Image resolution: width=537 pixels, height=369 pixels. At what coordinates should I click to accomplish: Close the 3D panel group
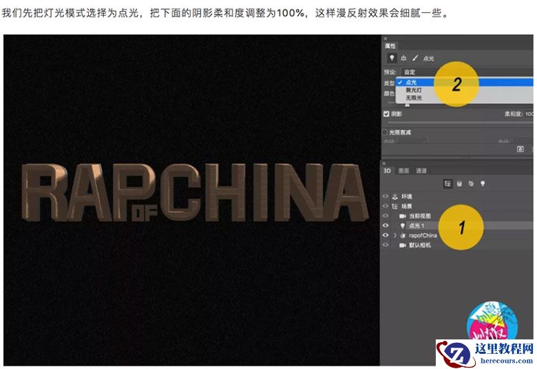[384, 163]
